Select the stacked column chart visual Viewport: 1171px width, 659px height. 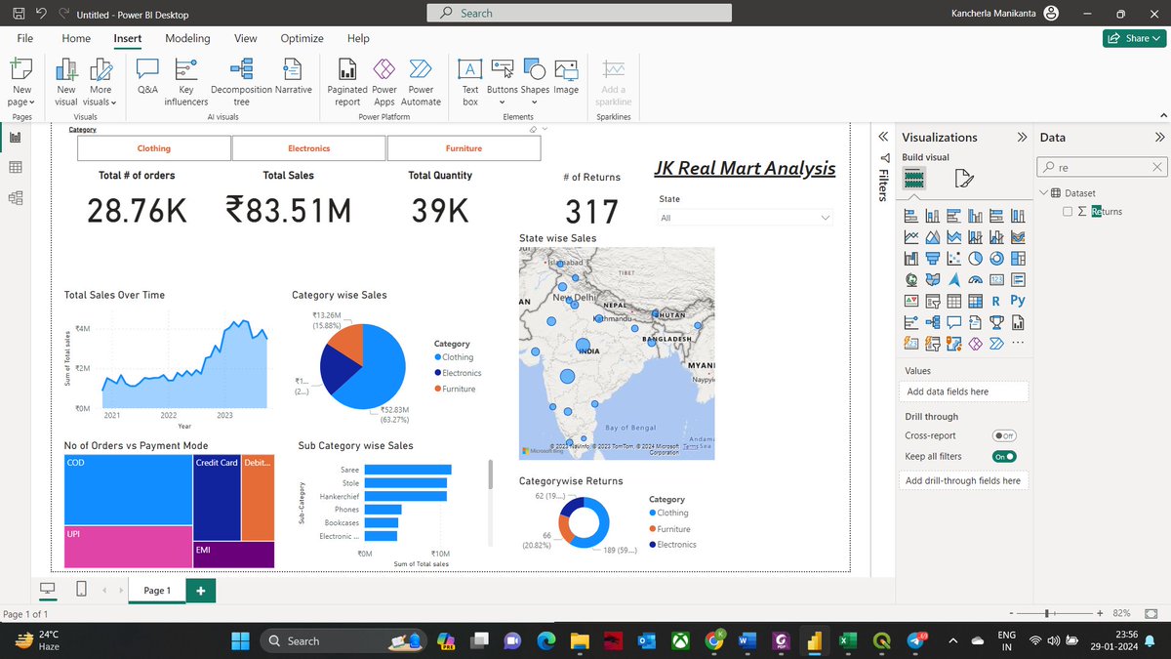click(933, 216)
